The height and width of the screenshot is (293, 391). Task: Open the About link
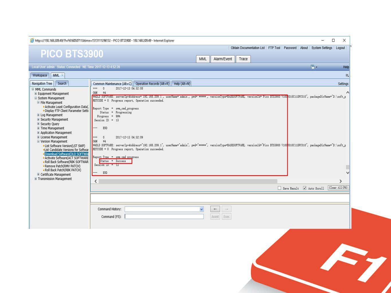point(304,48)
